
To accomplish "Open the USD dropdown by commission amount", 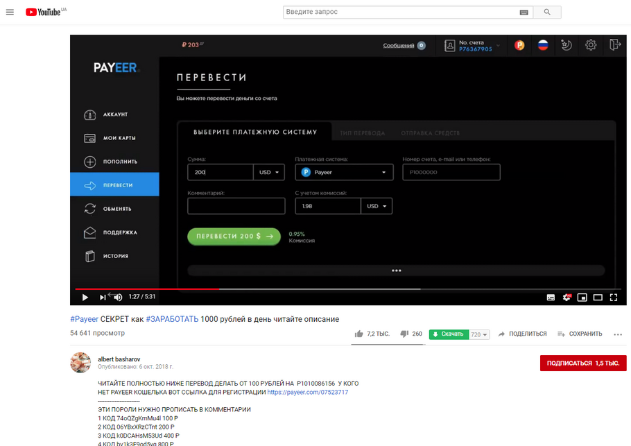I will point(377,206).
